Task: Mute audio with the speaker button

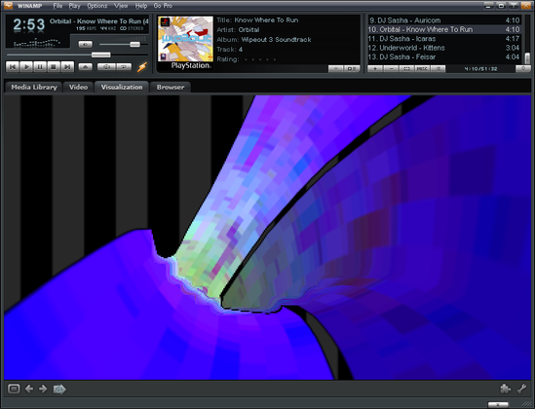Action: click(x=86, y=45)
